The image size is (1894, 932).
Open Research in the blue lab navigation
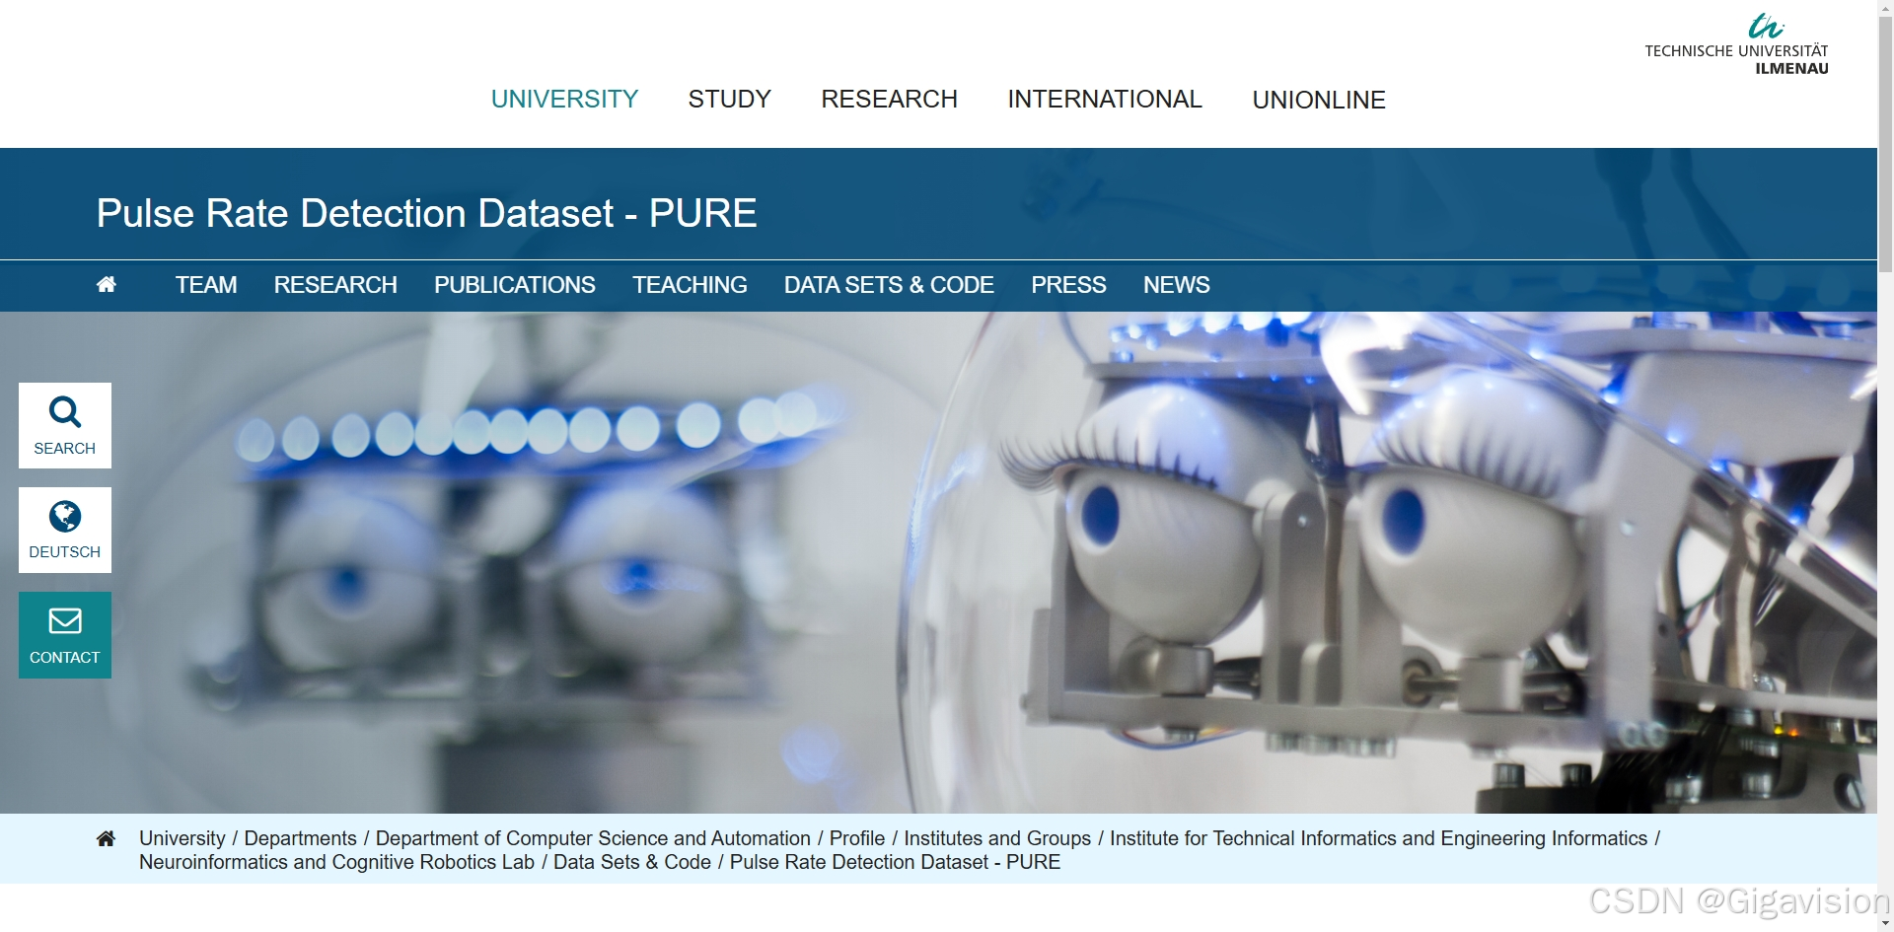pos(335,285)
